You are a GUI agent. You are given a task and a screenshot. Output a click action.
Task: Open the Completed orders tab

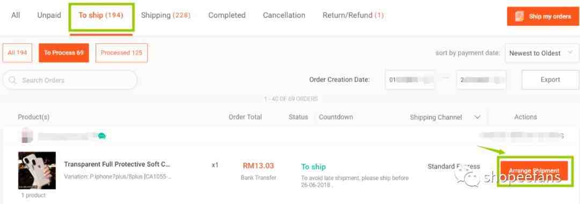coord(227,16)
